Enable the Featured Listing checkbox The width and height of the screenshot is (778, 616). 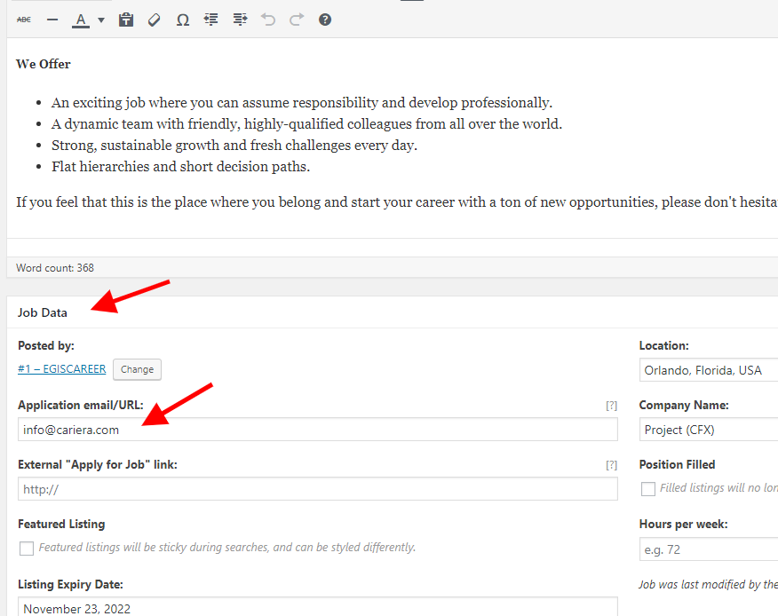[x=27, y=548]
